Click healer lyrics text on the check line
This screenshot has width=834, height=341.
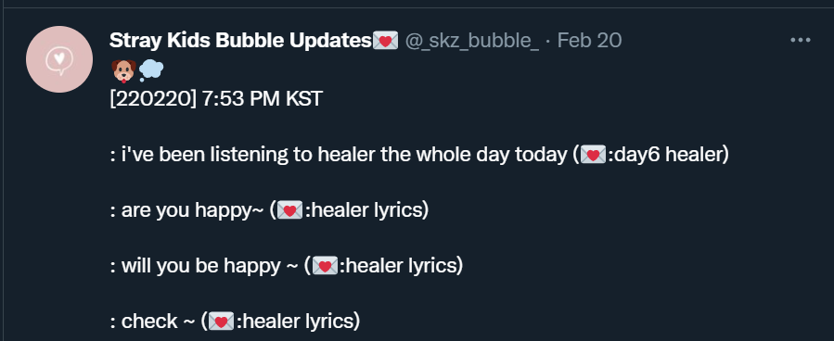298,322
